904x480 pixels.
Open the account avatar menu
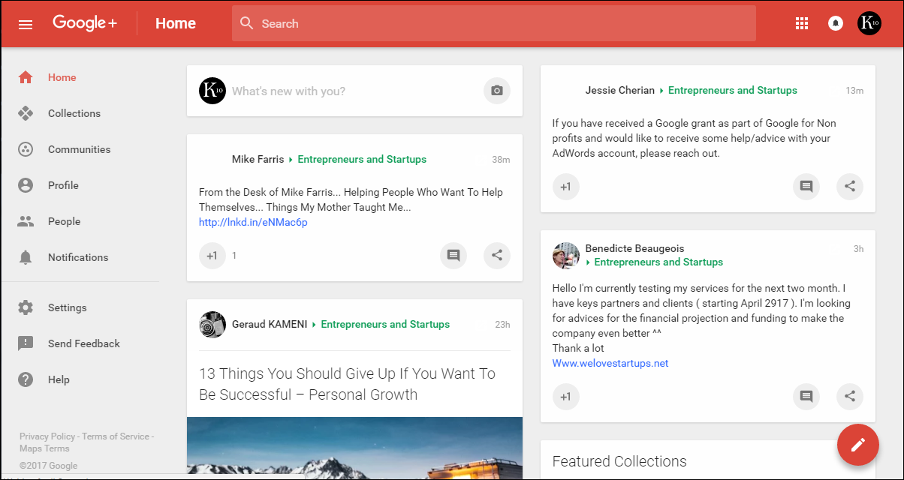point(869,23)
